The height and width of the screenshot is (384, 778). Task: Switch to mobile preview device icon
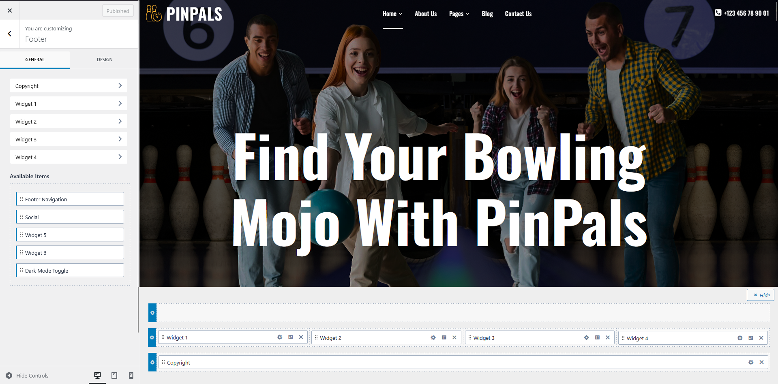(x=131, y=375)
